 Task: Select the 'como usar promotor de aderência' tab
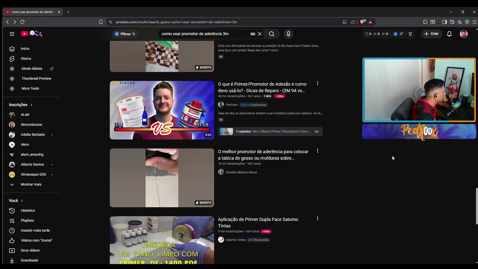pyautogui.click(x=33, y=12)
